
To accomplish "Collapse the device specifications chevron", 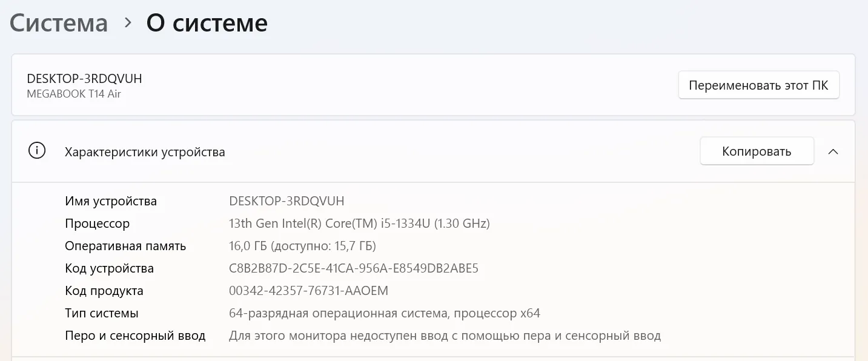I will tap(833, 151).
